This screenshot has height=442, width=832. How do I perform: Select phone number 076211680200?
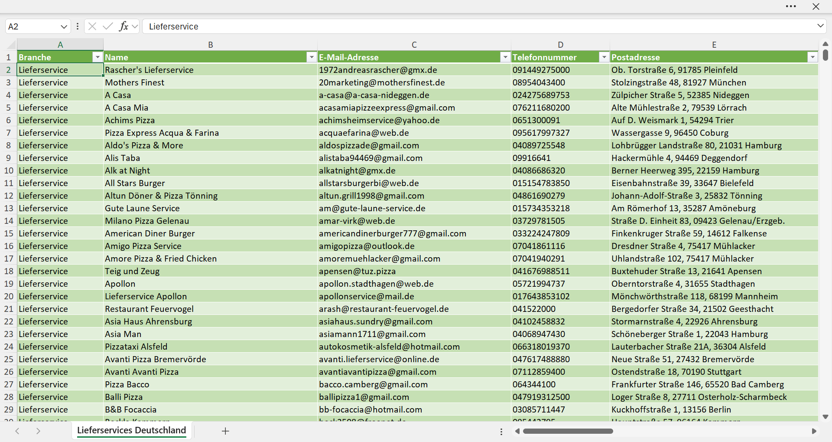[560, 108]
